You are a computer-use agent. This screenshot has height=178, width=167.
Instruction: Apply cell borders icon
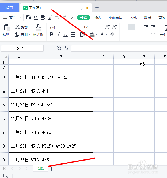pyautogui.click(x=73, y=34)
